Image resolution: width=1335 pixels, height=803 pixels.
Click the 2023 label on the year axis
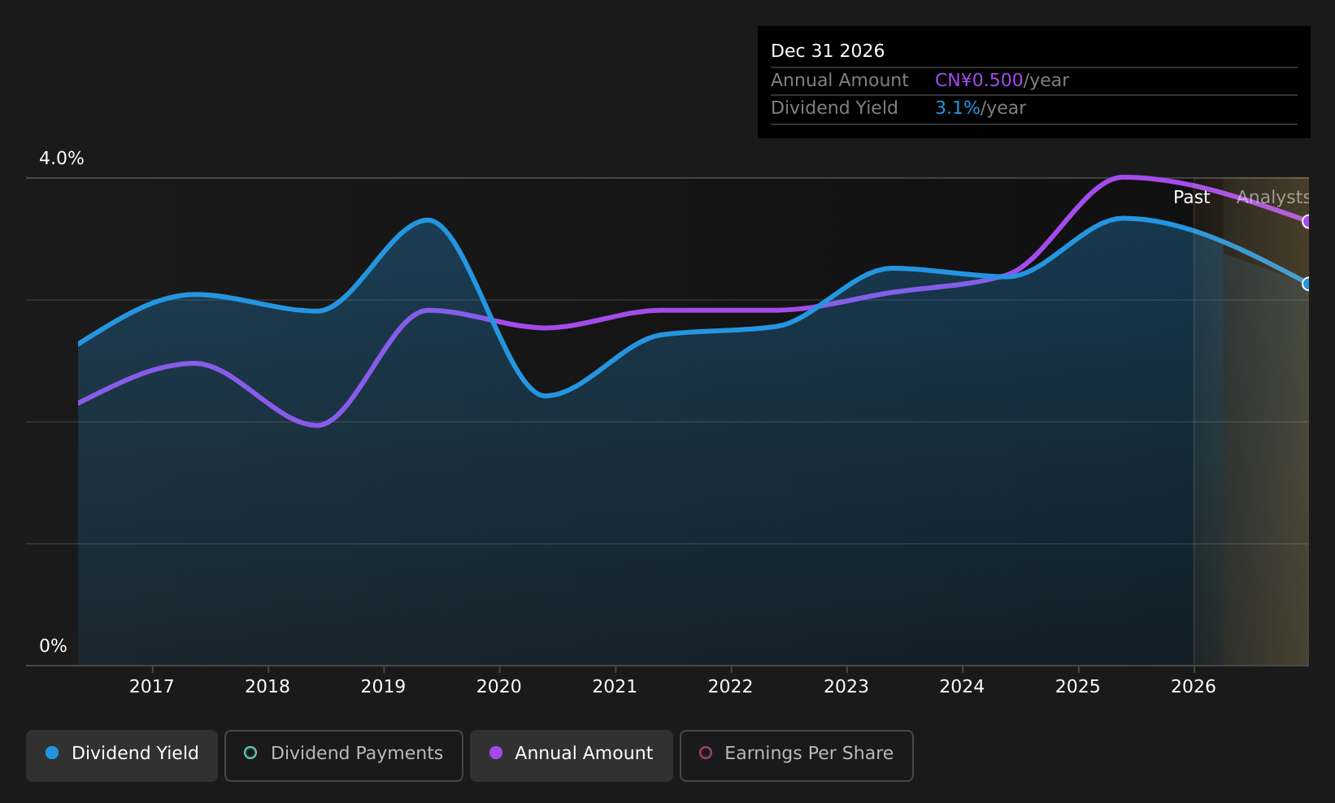click(846, 686)
